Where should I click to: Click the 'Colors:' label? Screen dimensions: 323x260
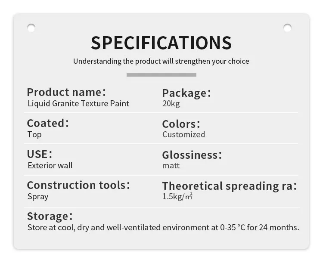(x=181, y=124)
